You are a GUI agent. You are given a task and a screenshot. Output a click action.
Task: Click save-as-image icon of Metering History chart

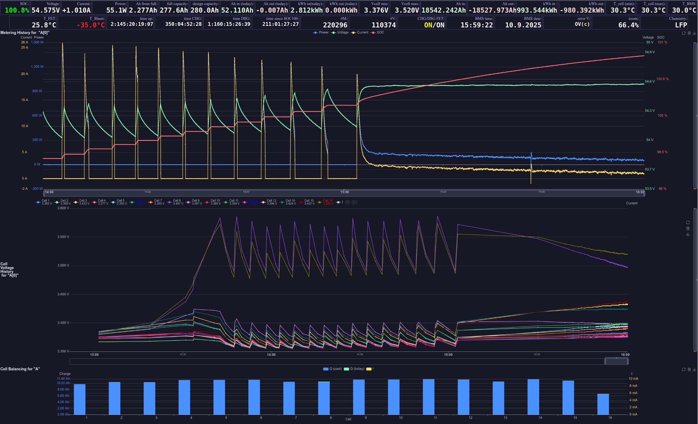694,33
